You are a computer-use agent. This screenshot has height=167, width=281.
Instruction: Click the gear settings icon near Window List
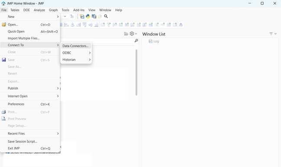(x=132, y=34)
